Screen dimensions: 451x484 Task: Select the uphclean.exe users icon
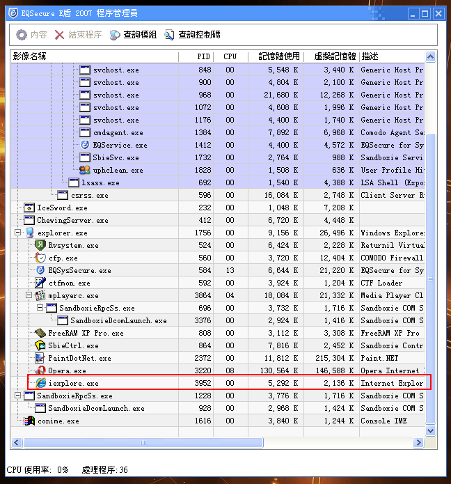click(x=84, y=170)
